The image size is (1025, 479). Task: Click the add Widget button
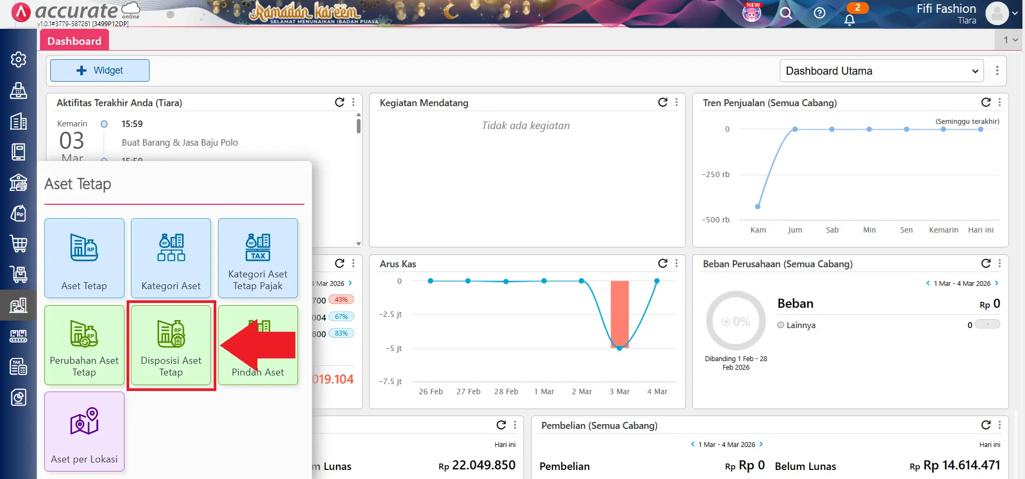(x=100, y=70)
